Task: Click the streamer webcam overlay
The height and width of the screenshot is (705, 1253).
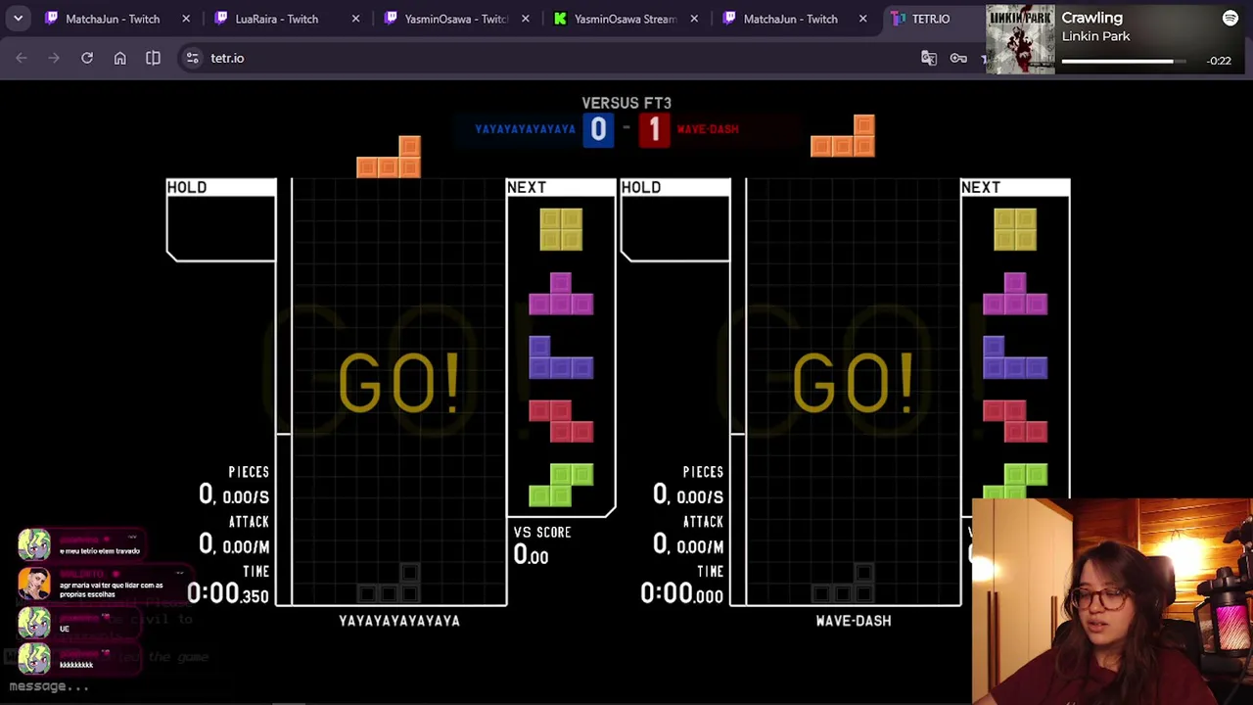Action: pos(1112,602)
